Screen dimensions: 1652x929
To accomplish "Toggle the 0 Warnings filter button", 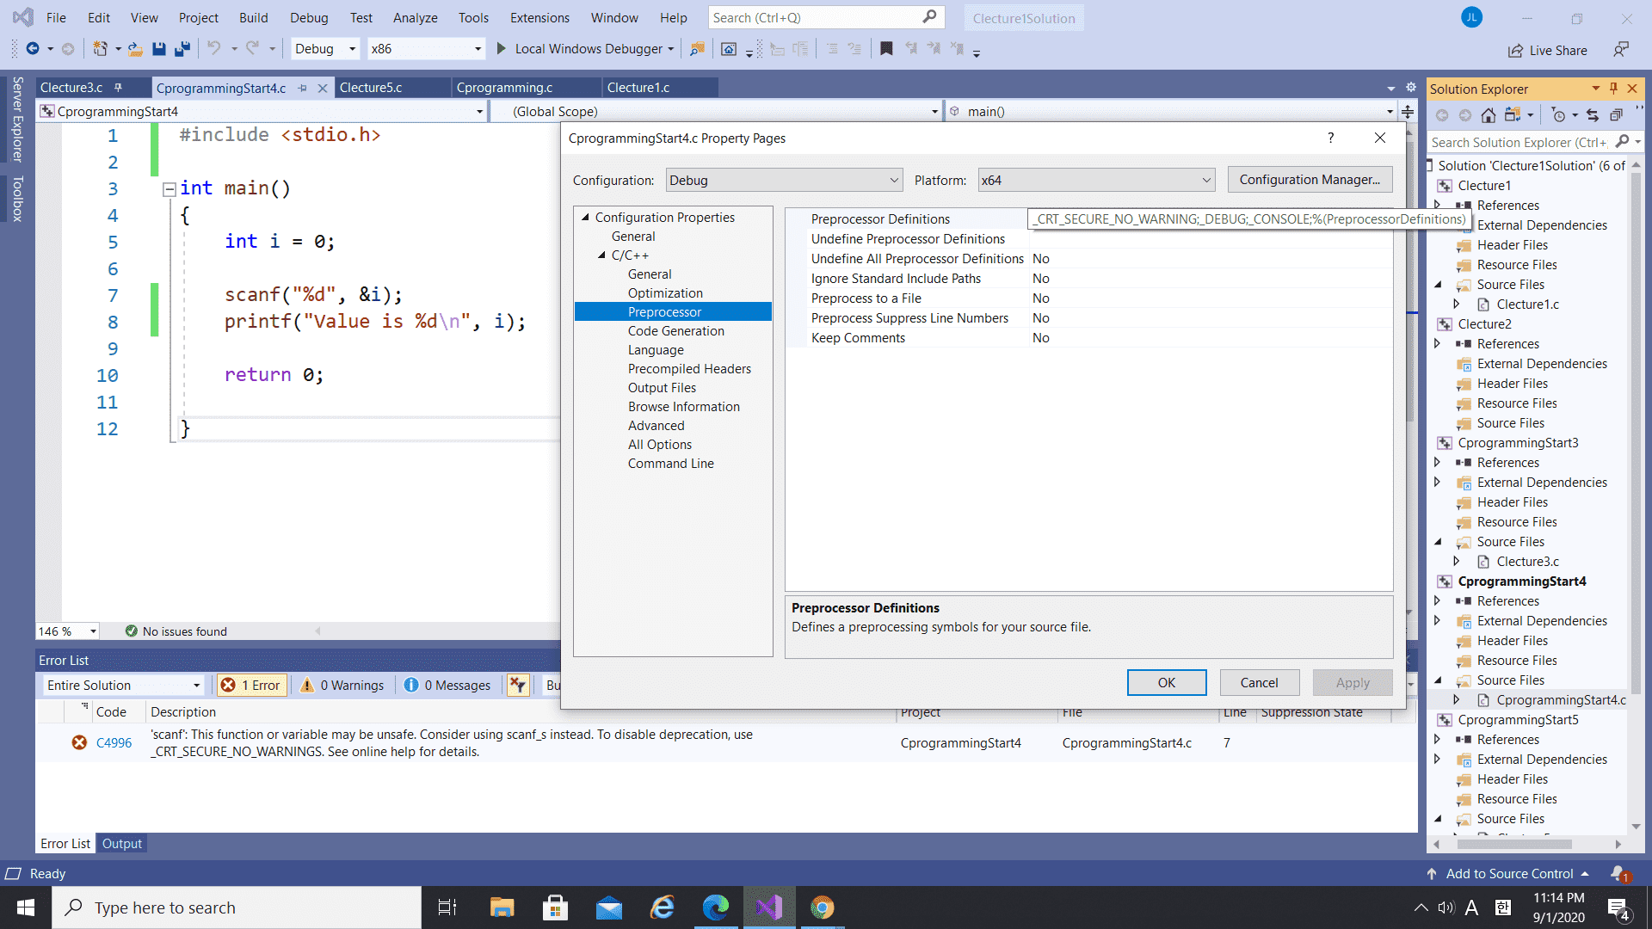I will [x=342, y=686].
